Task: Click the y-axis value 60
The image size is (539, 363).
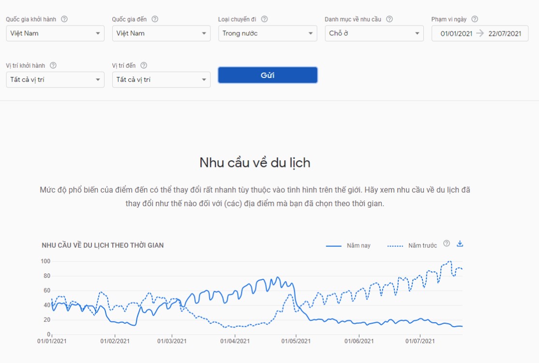Action: pos(47,290)
